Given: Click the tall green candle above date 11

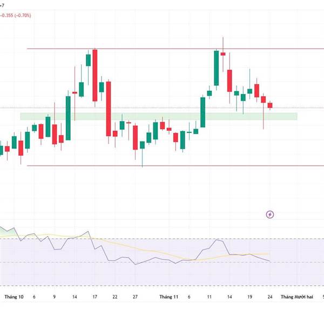Looking at the screenshot, I should tap(217, 68).
